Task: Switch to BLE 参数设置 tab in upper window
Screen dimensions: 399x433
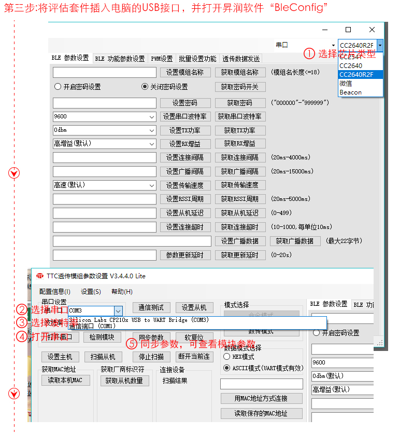Action: 70,58
